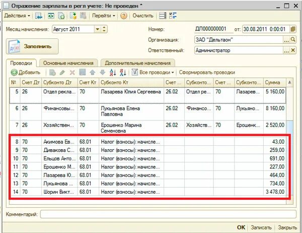Click the Закрыть button

(287, 227)
